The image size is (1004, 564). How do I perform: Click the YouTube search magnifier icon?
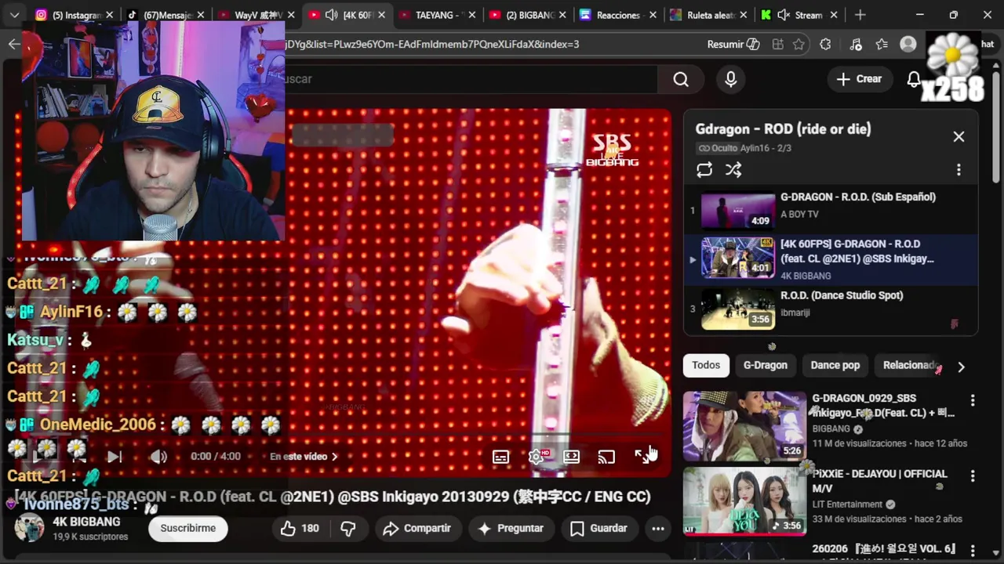(681, 79)
